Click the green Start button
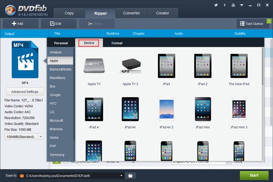273x182 pixels. click(254, 175)
